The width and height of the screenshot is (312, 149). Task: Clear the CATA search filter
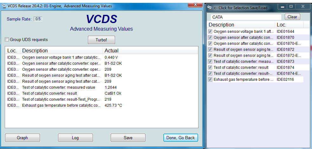click(292, 17)
